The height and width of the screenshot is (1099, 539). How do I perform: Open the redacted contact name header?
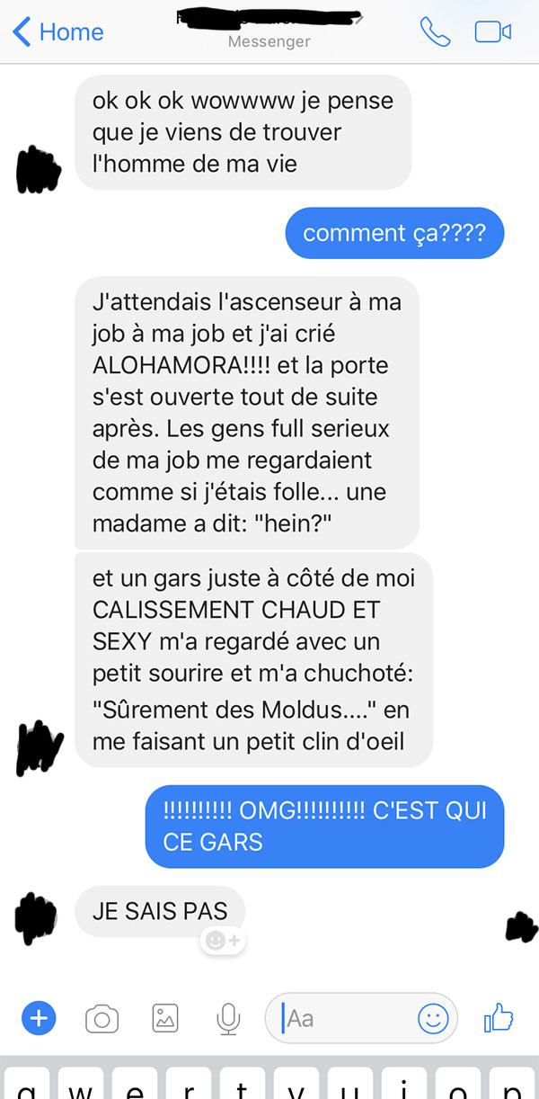point(269,18)
